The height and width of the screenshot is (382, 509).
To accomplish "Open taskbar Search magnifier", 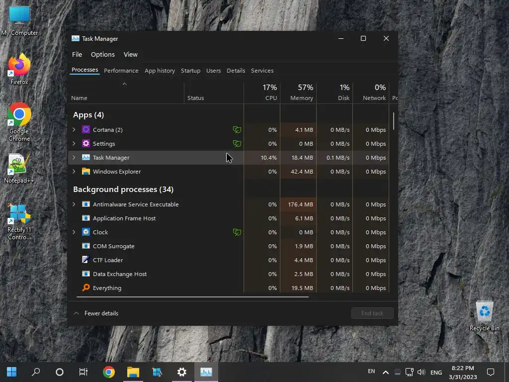I will click(x=36, y=372).
